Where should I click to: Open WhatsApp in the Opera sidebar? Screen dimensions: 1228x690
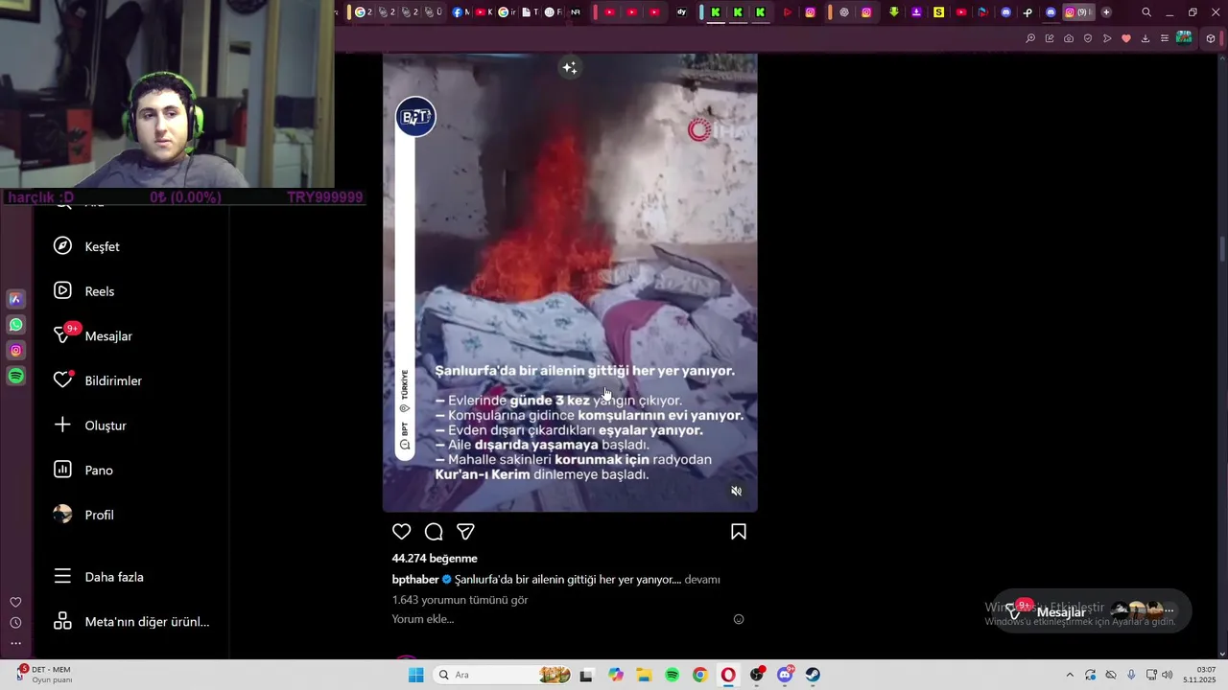click(x=15, y=325)
